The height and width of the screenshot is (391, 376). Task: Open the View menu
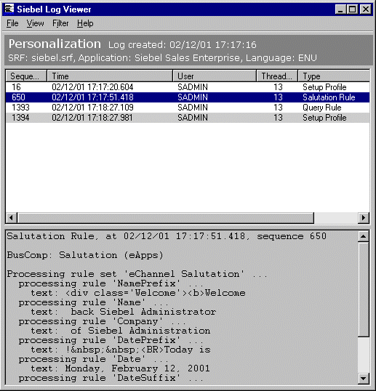pyautogui.click(x=35, y=23)
